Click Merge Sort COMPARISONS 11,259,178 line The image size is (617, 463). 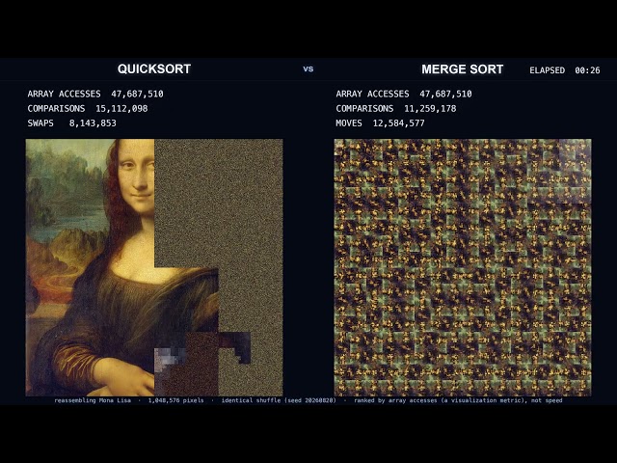click(x=396, y=108)
